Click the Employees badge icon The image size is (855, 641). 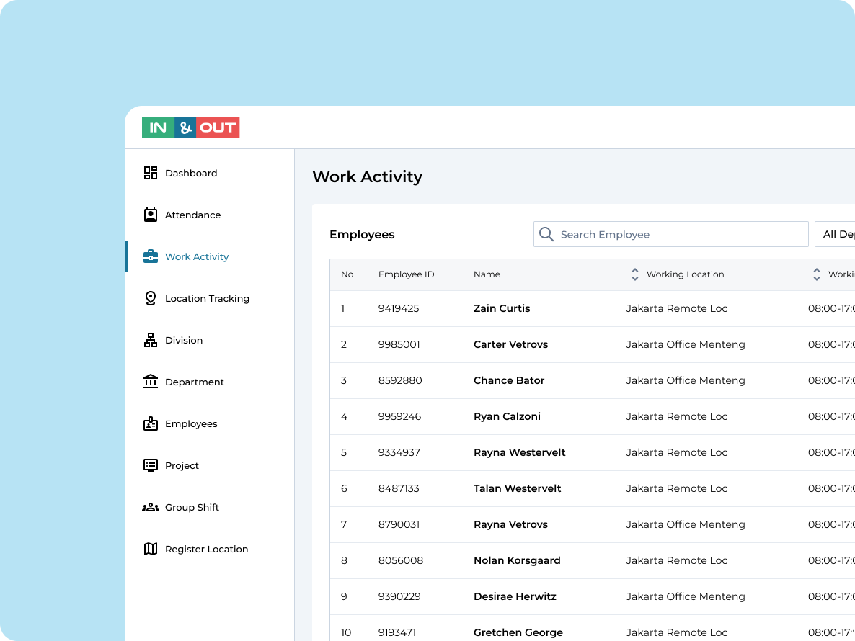pyautogui.click(x=150, y=423)
